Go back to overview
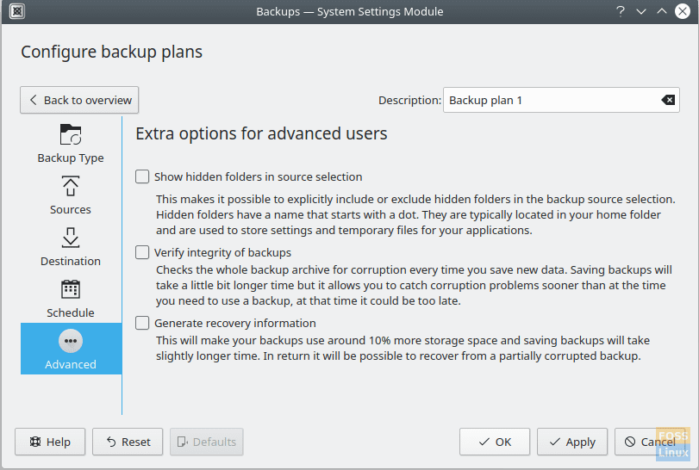This screenshot has height=470, width=699. click(79, 100)
